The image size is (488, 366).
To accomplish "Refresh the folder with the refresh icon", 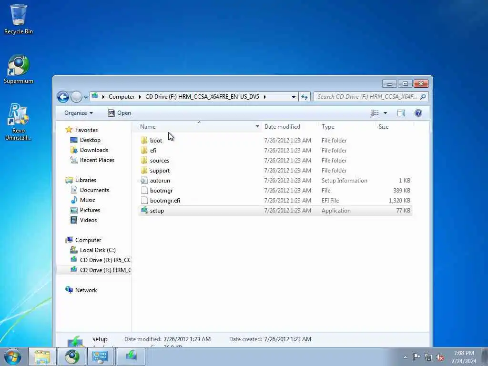I will [305, 97].
